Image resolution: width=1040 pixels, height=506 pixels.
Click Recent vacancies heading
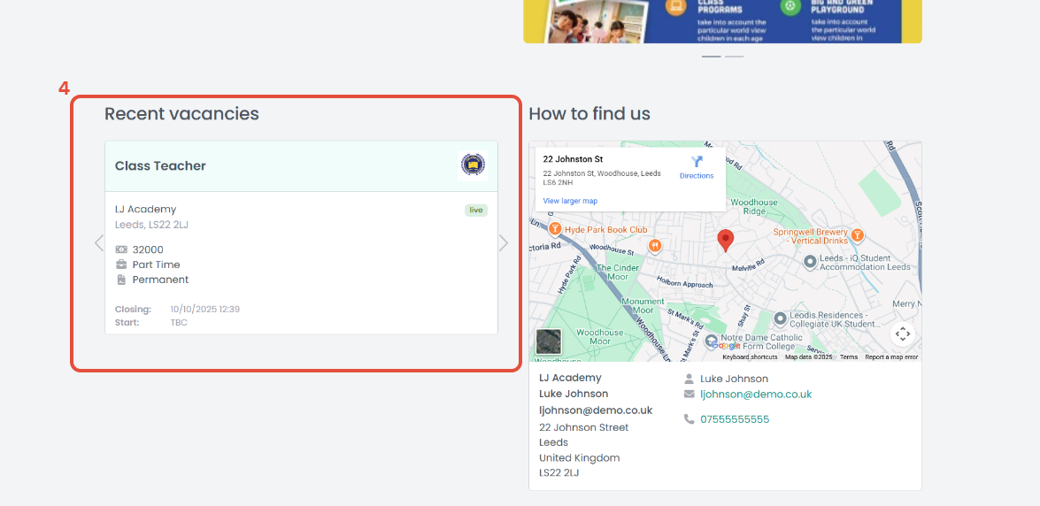[x=181, y=114]
